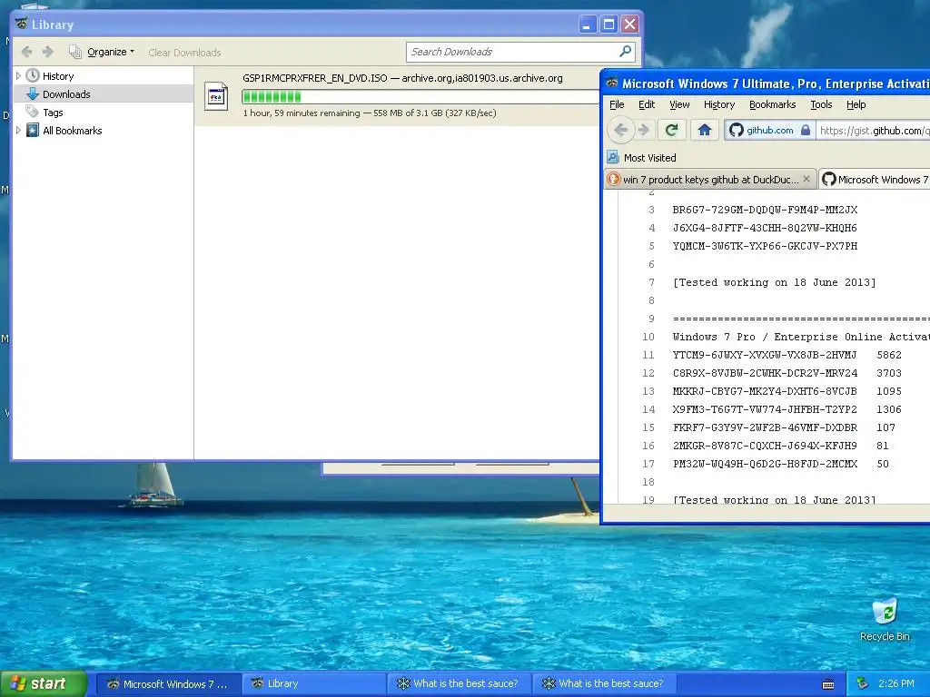Click key text J6XG4-8JFTF-43CHH-8Q2VW-KHQH6
The height and width of the screenshot is (697, 930).
765,228
